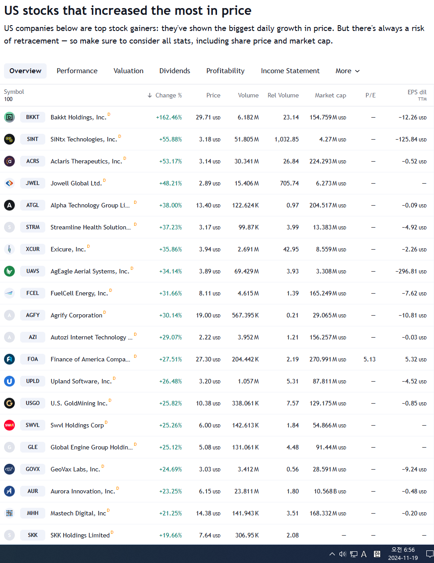
Task: Open the Upland Software, Inc. link
Action: click(x=81, y=381)
